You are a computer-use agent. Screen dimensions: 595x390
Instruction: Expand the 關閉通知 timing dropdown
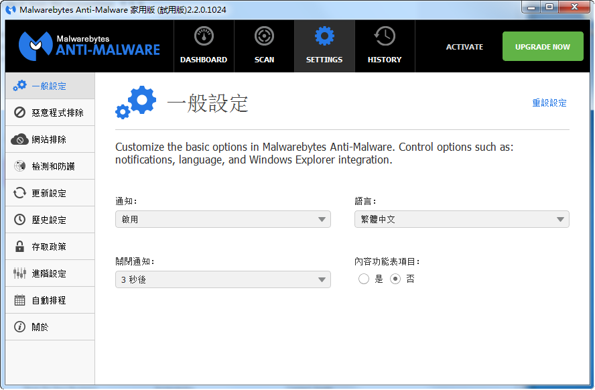[222, 279]
